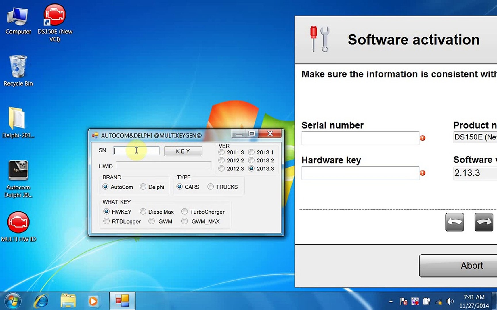Select the TurboCharger key option
This screenshot has height=310, width=497.
pyautogui.click(x=185, y=212)
